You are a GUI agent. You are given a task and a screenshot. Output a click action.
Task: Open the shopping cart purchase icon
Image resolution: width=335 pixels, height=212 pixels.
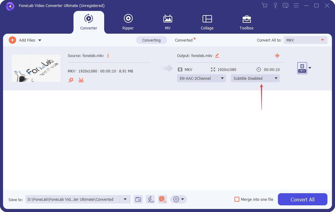click(265, 5)
